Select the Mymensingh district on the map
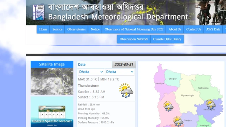 tap(187, 96)
